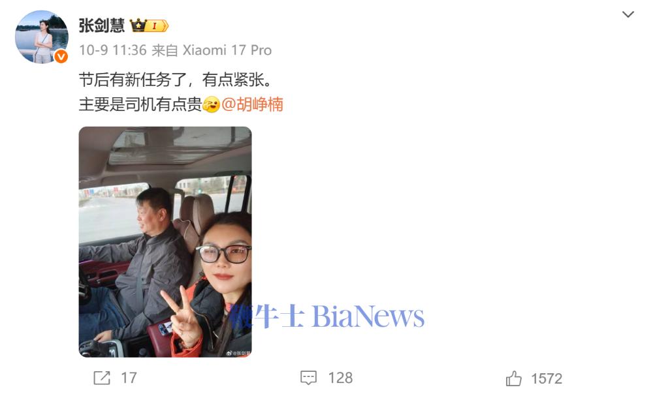Click the winking emoji in post text
This screenshot has height=396, width=653.
[x=212, y=104]
